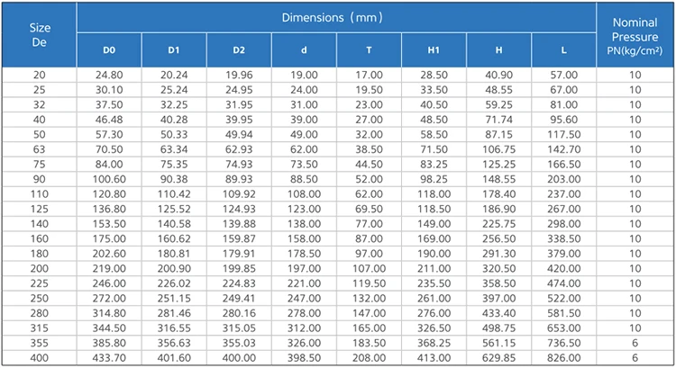
Task: Click nominal pressure value for size 355
Action: click(635, 343)
